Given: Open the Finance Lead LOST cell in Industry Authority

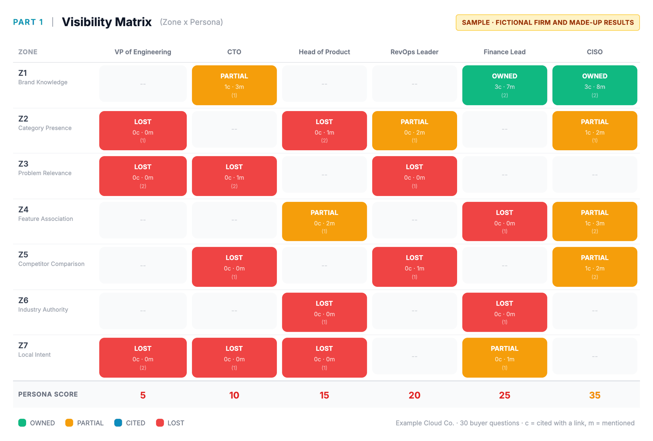Looking at the screenshot, I should (505, 312).
